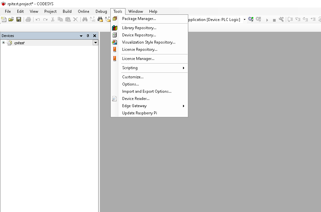The image size is (321, 212).
Task: Click the Device Reader magnifier icon
Action: 114,99
